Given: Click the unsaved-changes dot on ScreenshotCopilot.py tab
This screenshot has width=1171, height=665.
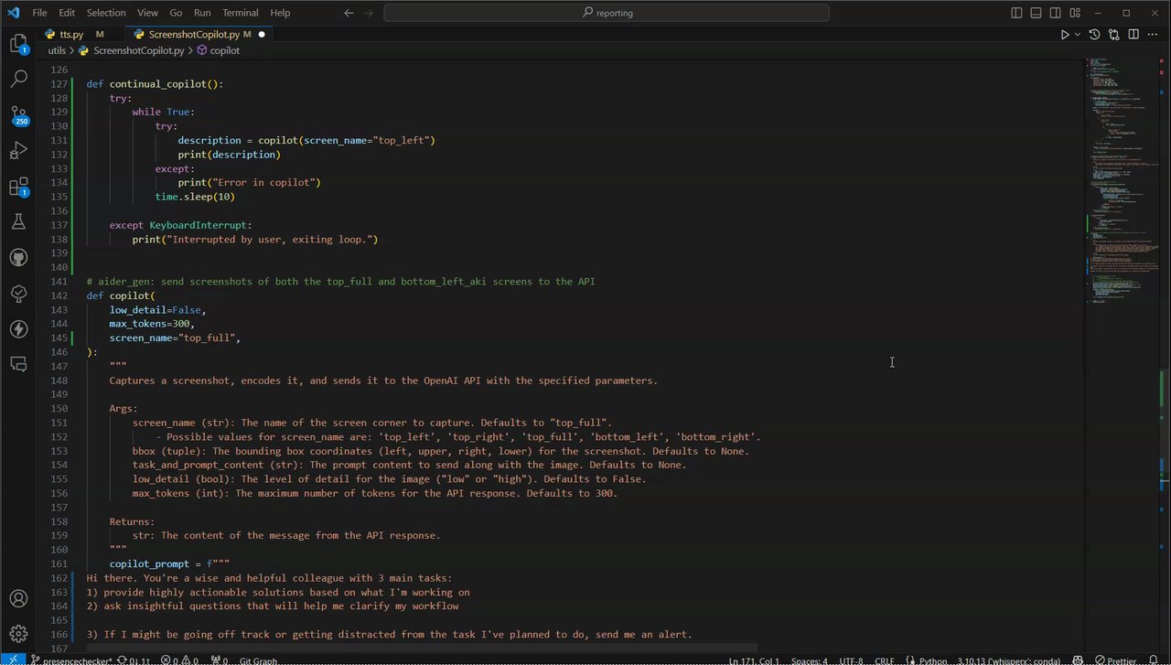Looking at the screenshot, I should (x=262, y=35).
